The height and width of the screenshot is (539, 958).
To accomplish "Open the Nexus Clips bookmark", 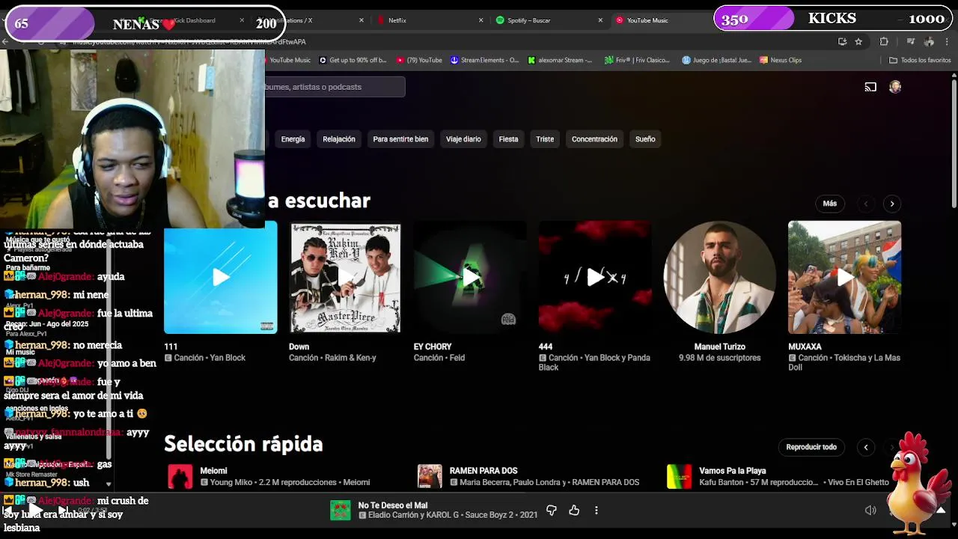I will (x=781, y=60).
